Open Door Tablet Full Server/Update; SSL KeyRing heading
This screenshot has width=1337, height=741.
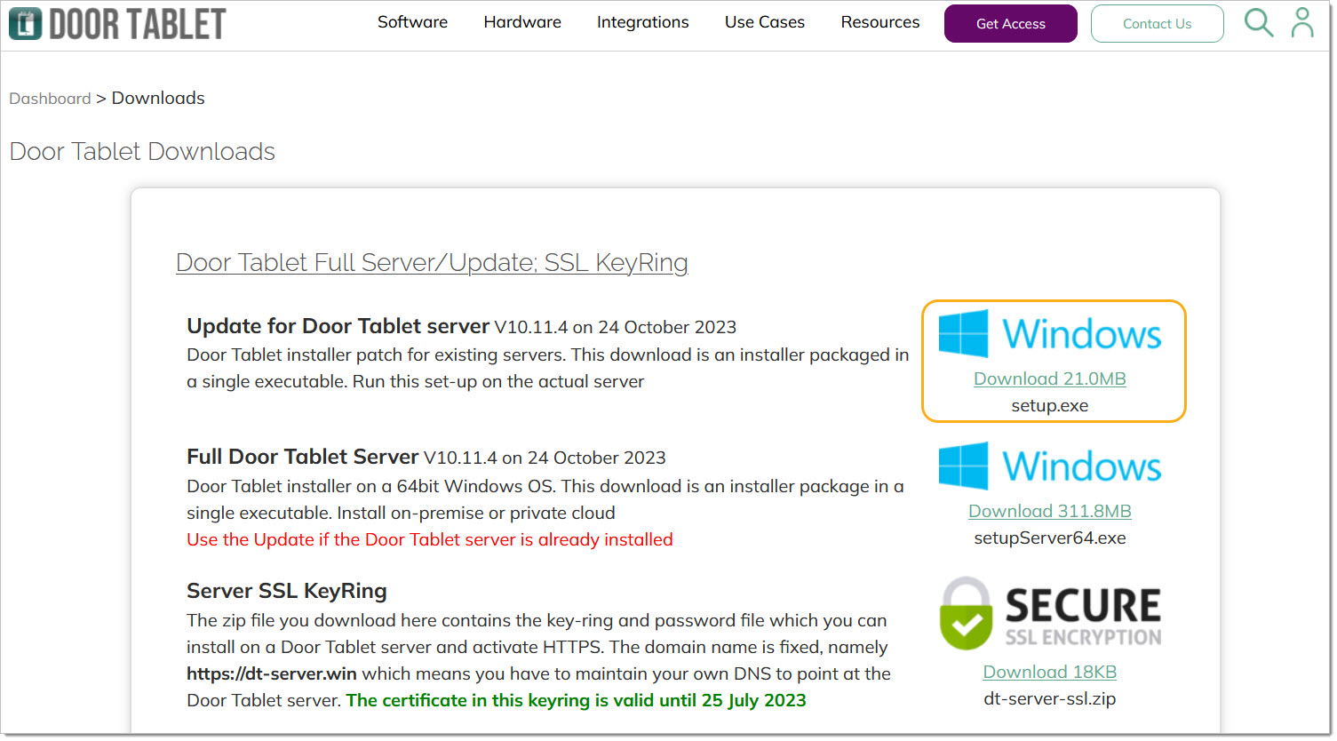tap(432, 263)
